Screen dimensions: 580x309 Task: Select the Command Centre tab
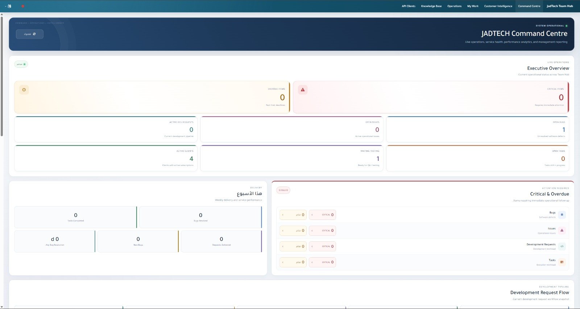529,6
